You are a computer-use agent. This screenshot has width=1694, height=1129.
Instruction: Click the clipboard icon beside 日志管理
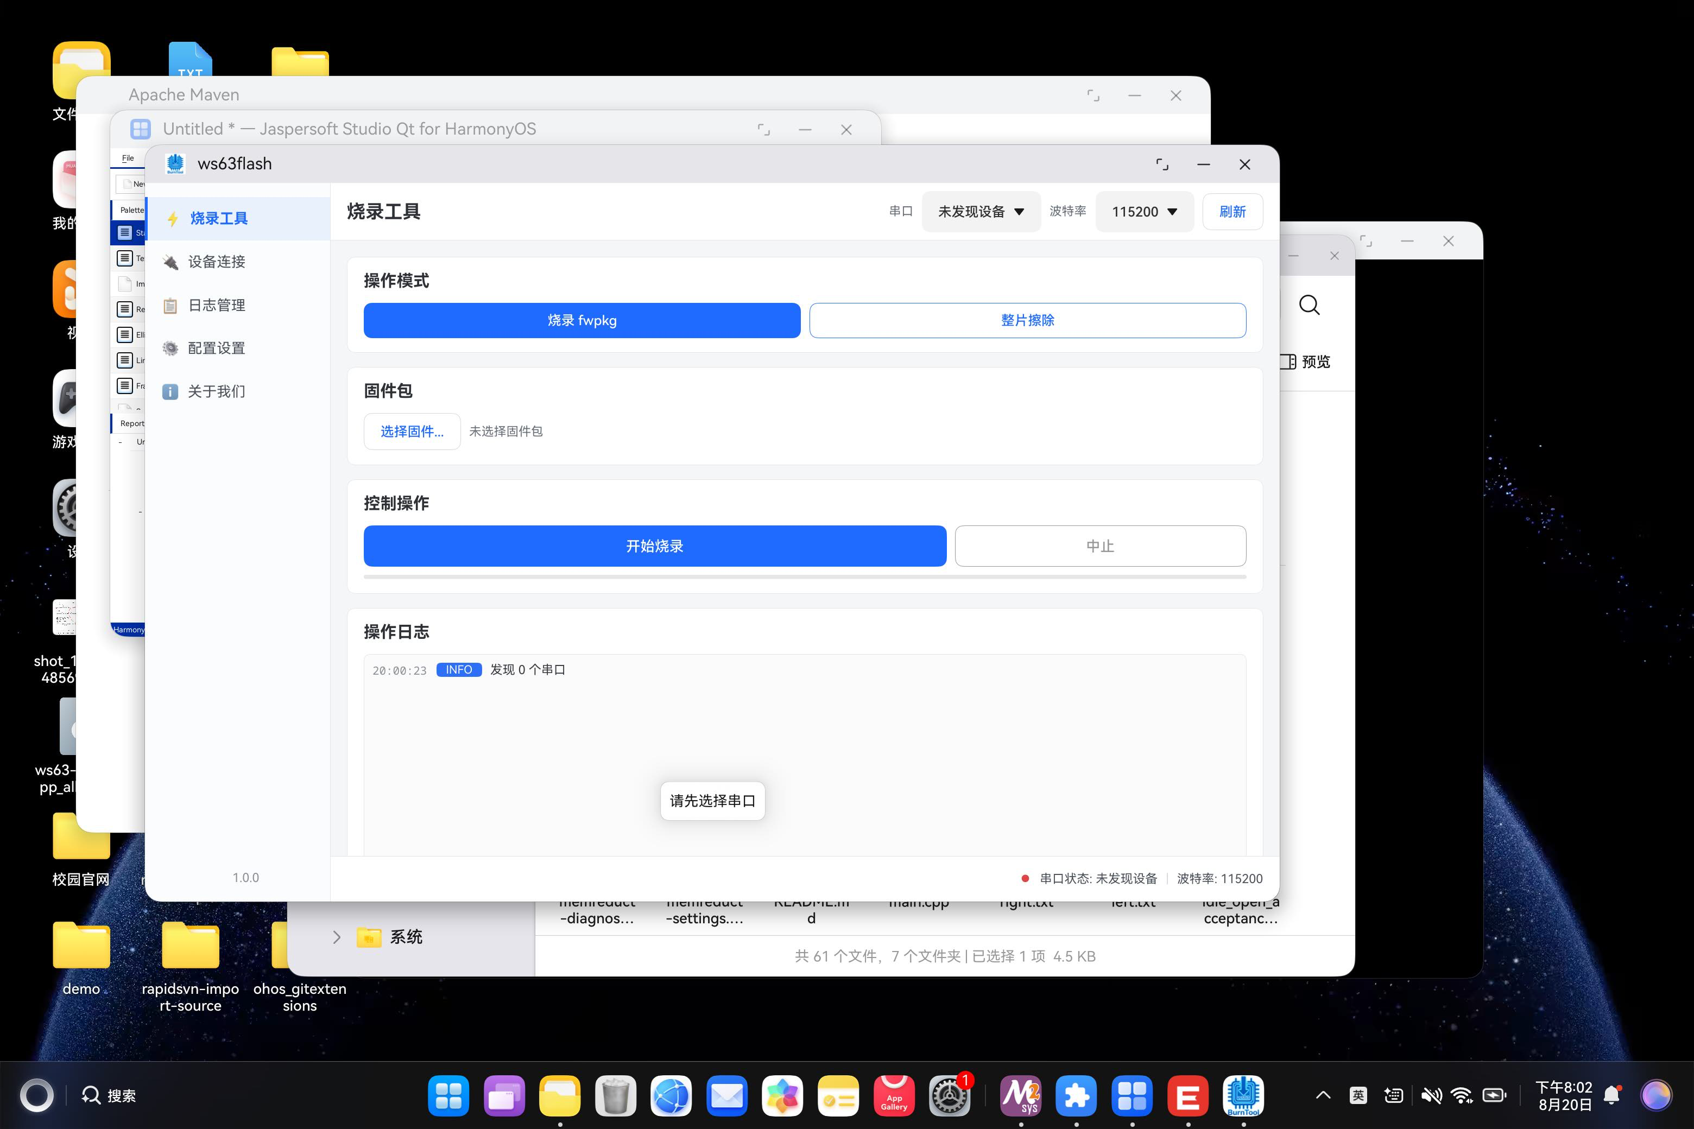point(170,305)
